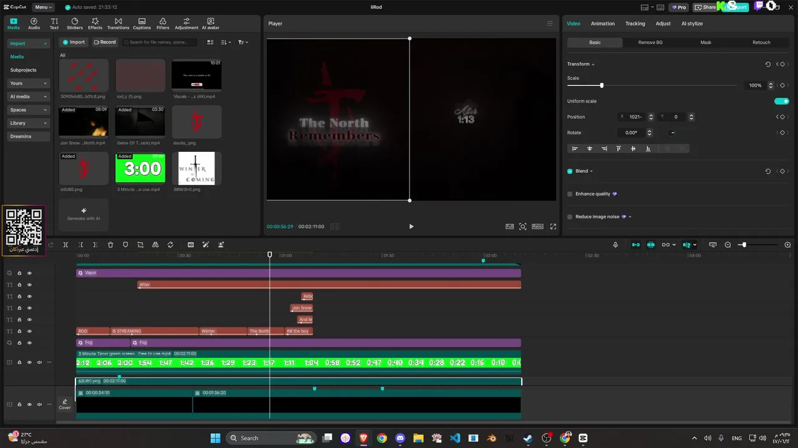Toggle the Blend checkbox

pyautogui.click(x=570, y=171)
